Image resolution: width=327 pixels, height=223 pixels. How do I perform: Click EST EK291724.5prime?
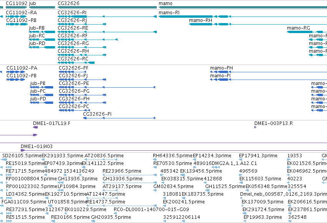click(263, 210)
